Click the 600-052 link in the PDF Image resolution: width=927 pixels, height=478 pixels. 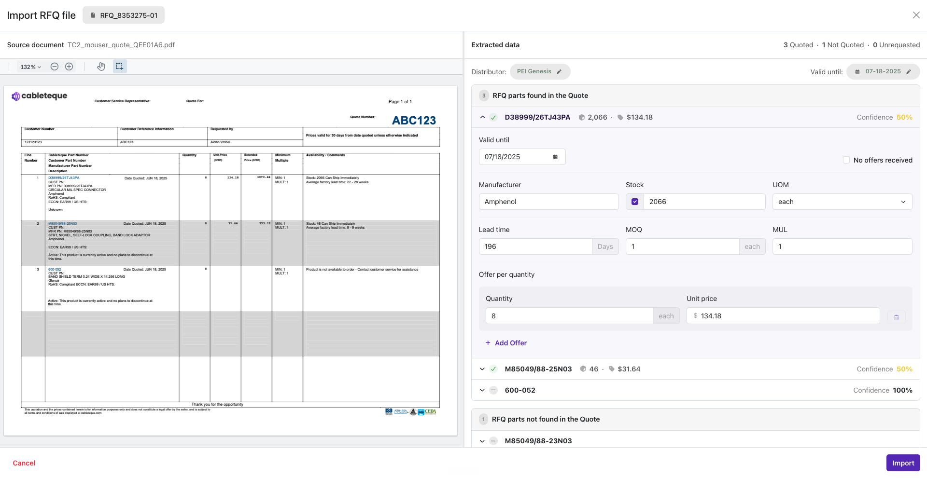[x=55, y=270]
